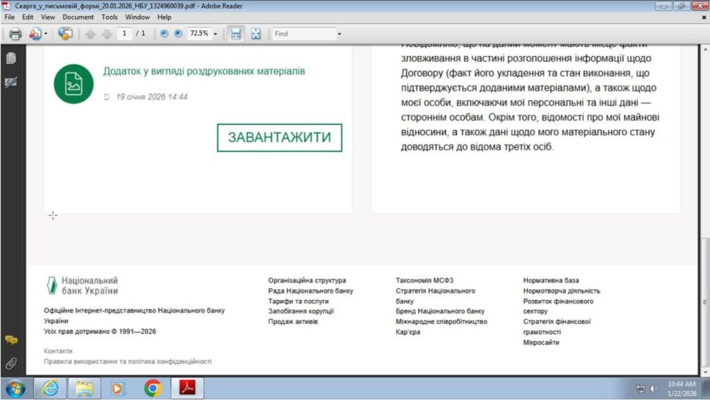
Task: Toggle scrolling page width mode
Action: (x=236, y=33)
